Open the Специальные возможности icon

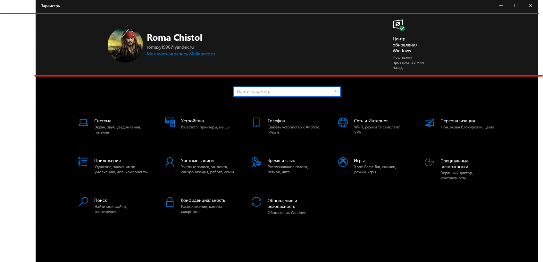[x=429, y=162]
